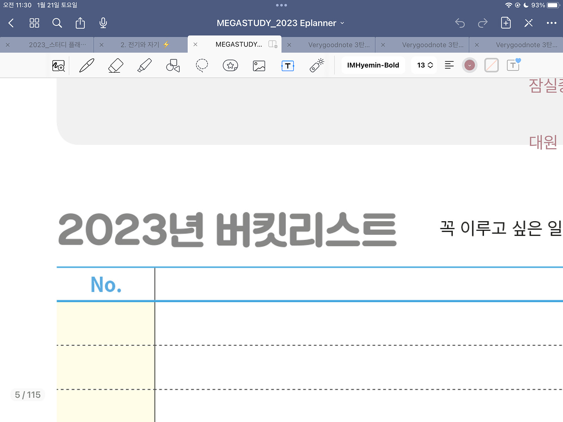Select the Shapes tool
Image resolution: width=563 pixels, height=422 pixels.
(173, 65)
